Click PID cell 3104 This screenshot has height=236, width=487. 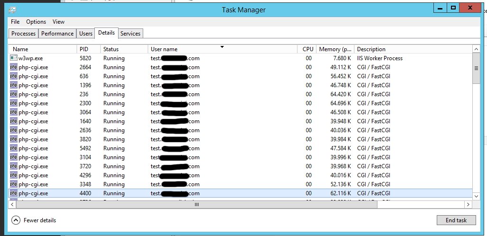click(x=85, y=157)
